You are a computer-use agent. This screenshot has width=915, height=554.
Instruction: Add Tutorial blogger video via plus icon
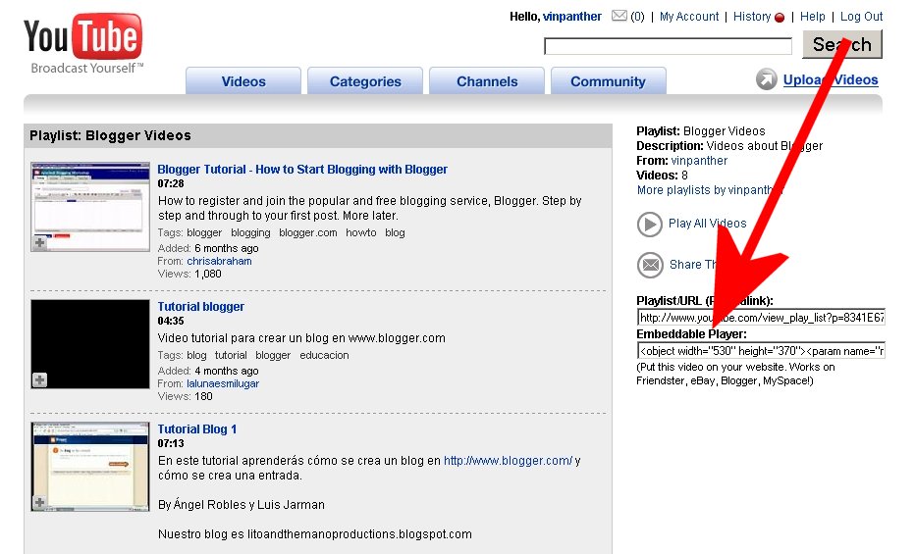click(39, 379)
